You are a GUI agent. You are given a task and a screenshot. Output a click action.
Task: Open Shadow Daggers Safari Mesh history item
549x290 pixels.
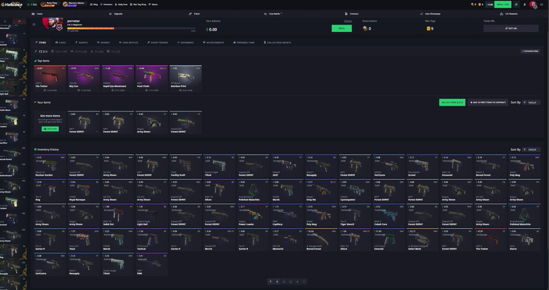[422, 240]
